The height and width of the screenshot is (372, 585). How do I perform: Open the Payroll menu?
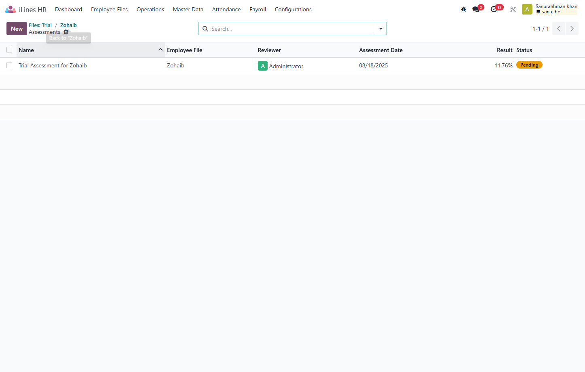click(x=258, y=9)
